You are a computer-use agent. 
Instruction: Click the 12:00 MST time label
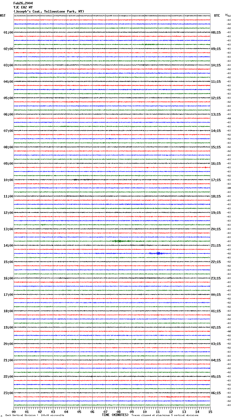click(x=8, y=213)
